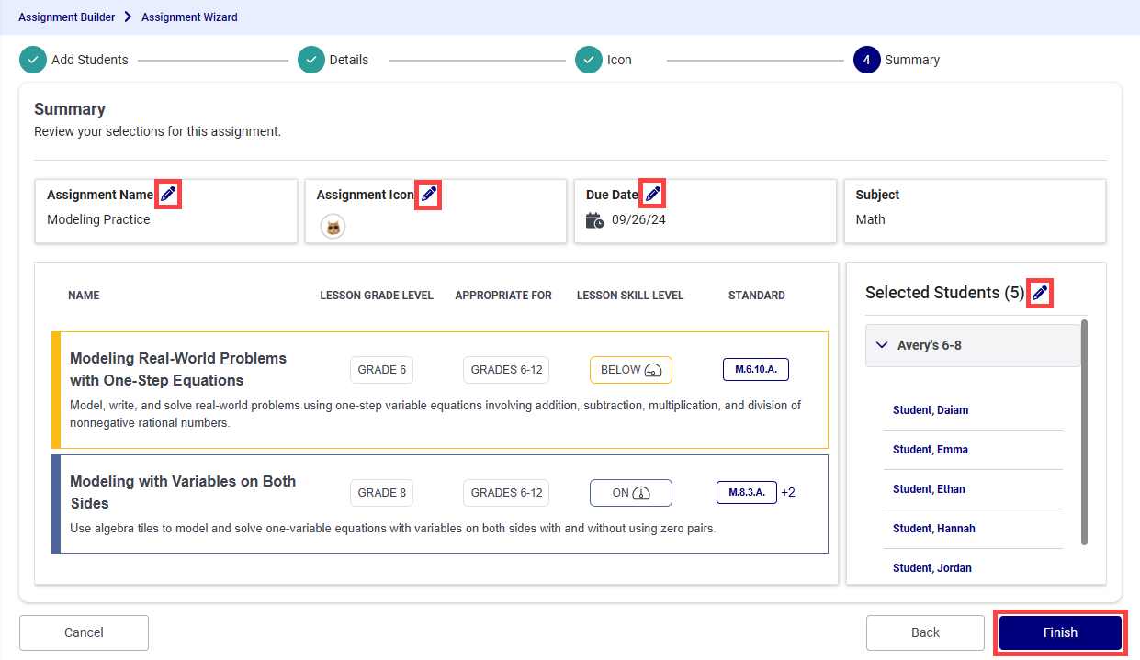
Task: Click the Modeling Practice assignment name text
Action: (98, 219)
